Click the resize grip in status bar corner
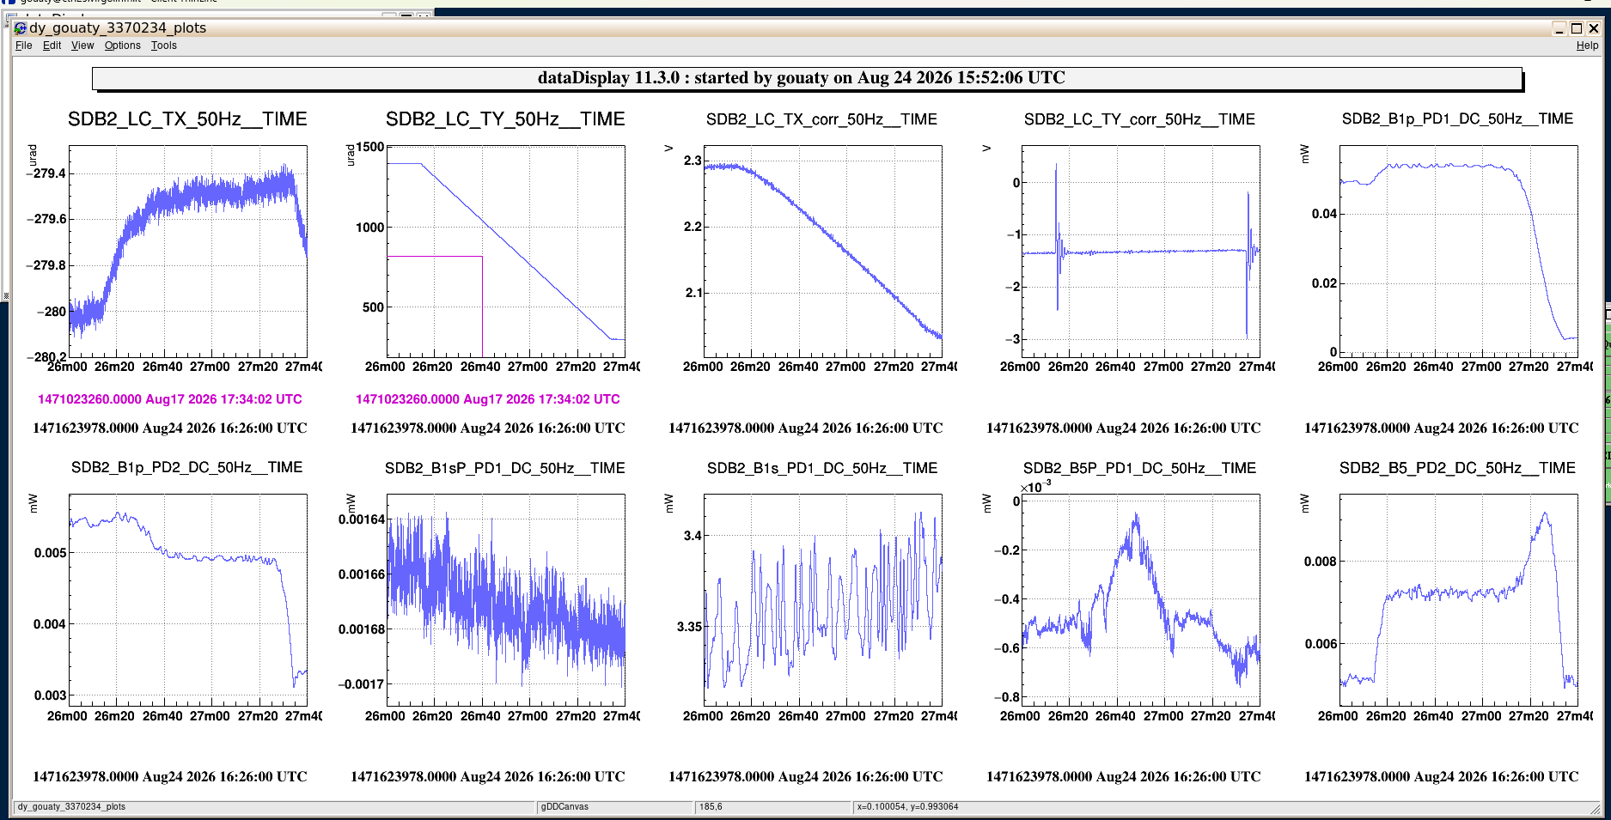Image resolution: width=1611 pixels, height=820 pixels. coord(1596,808)
